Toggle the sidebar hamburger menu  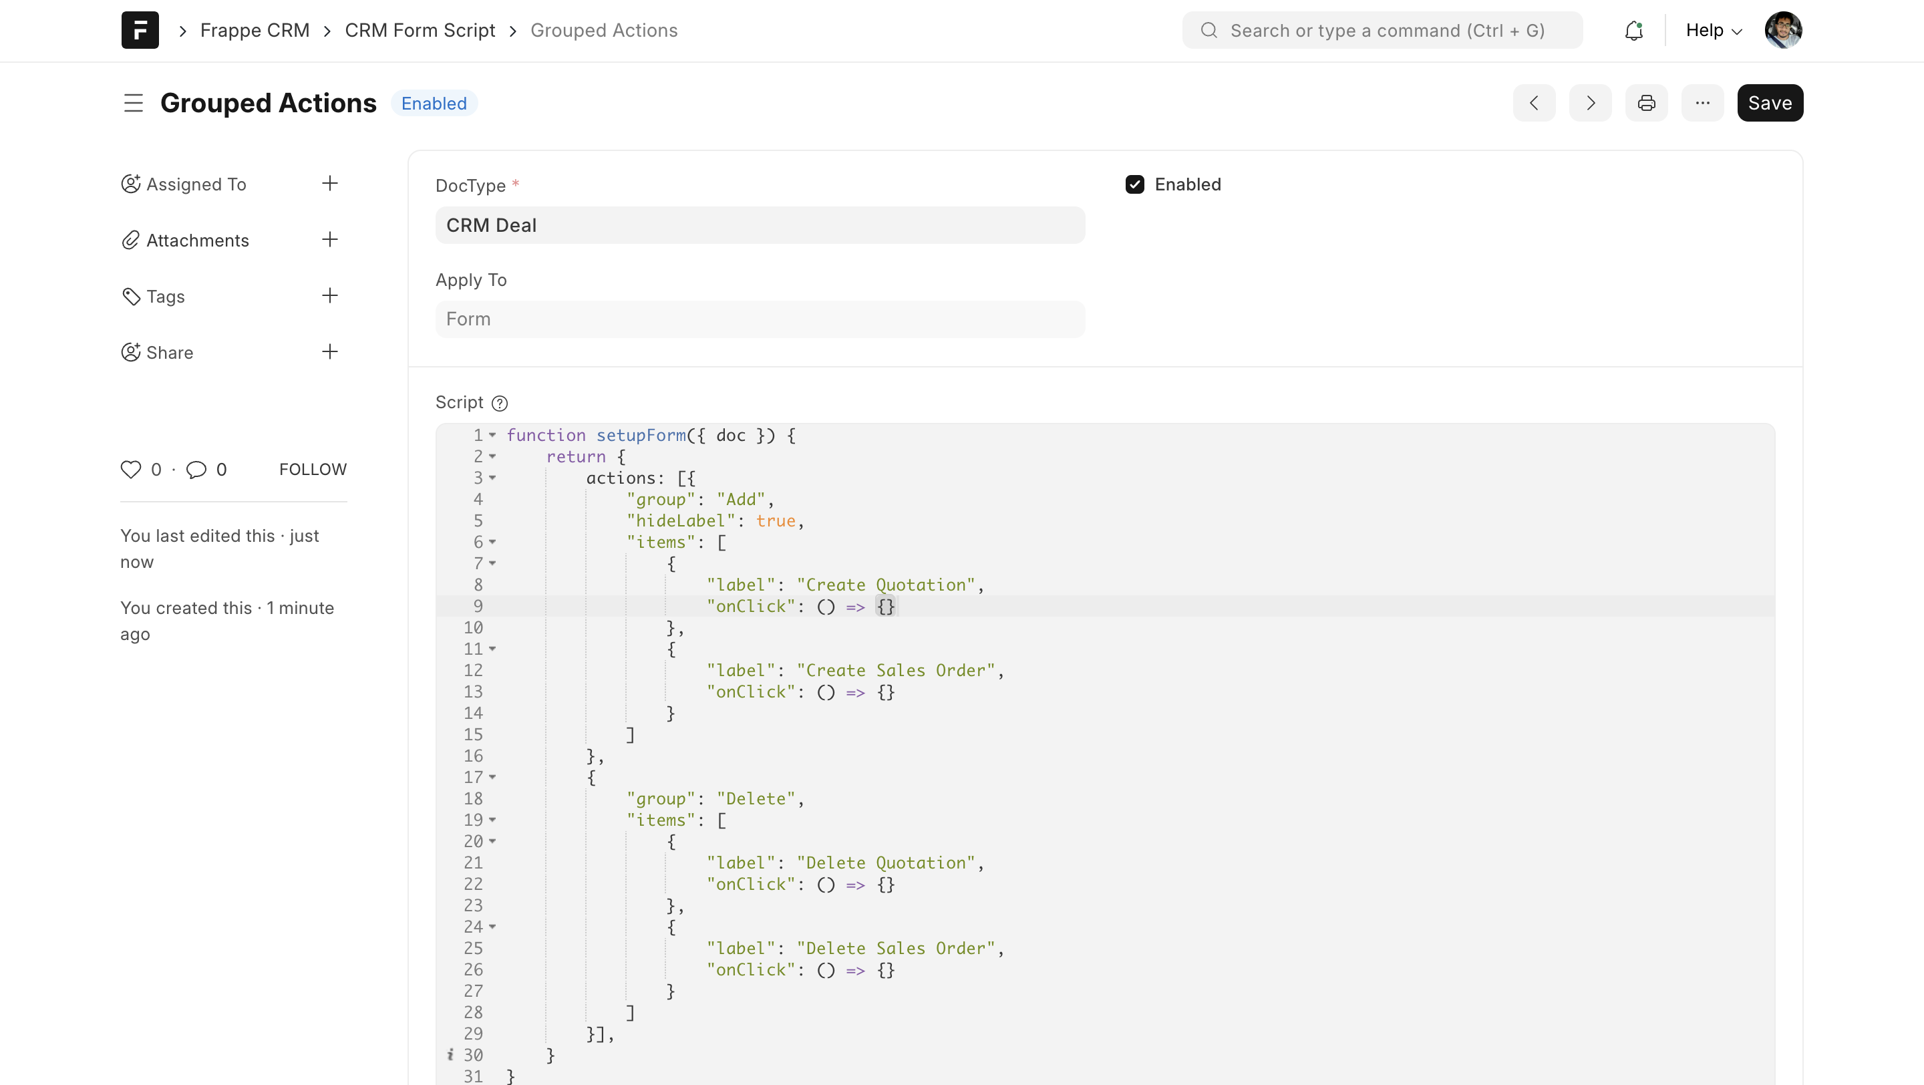pyautogui.click(x=133, y=103)
